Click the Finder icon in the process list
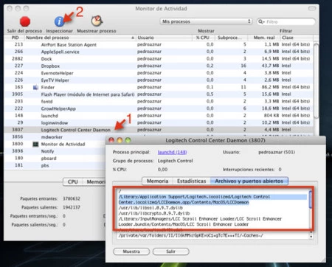This screenshot has height=267, width=332. click(35, 87)
